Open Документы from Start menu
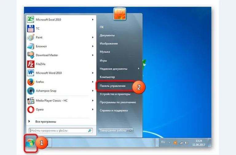236x155 pixels. [107, 35]
